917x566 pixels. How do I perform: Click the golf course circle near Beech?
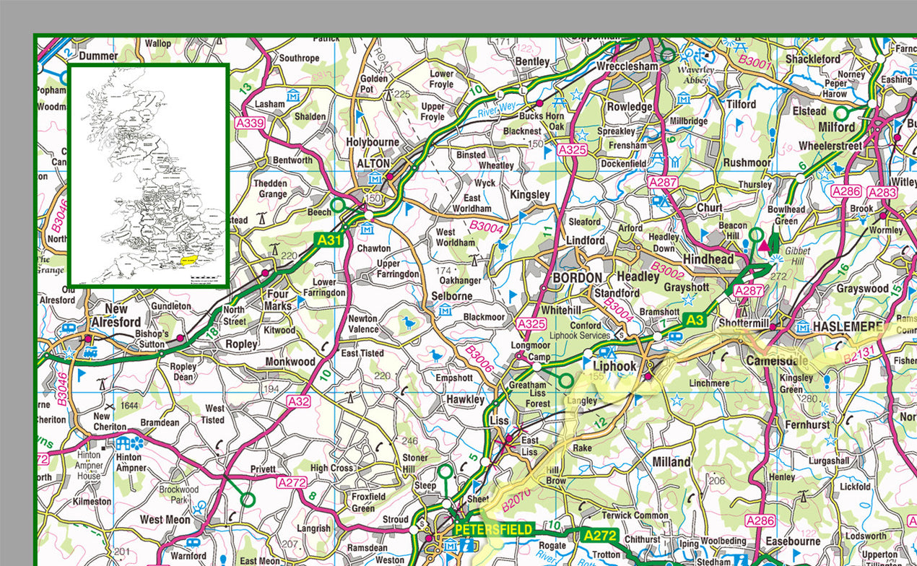(339, 205)
